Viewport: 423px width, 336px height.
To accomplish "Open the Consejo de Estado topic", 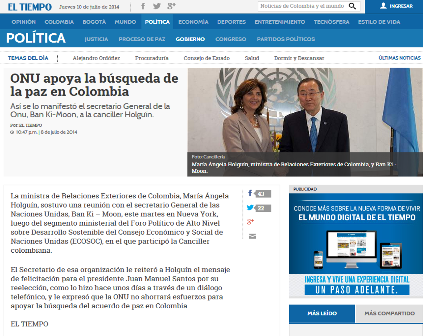I will click(x=207, y=58).
